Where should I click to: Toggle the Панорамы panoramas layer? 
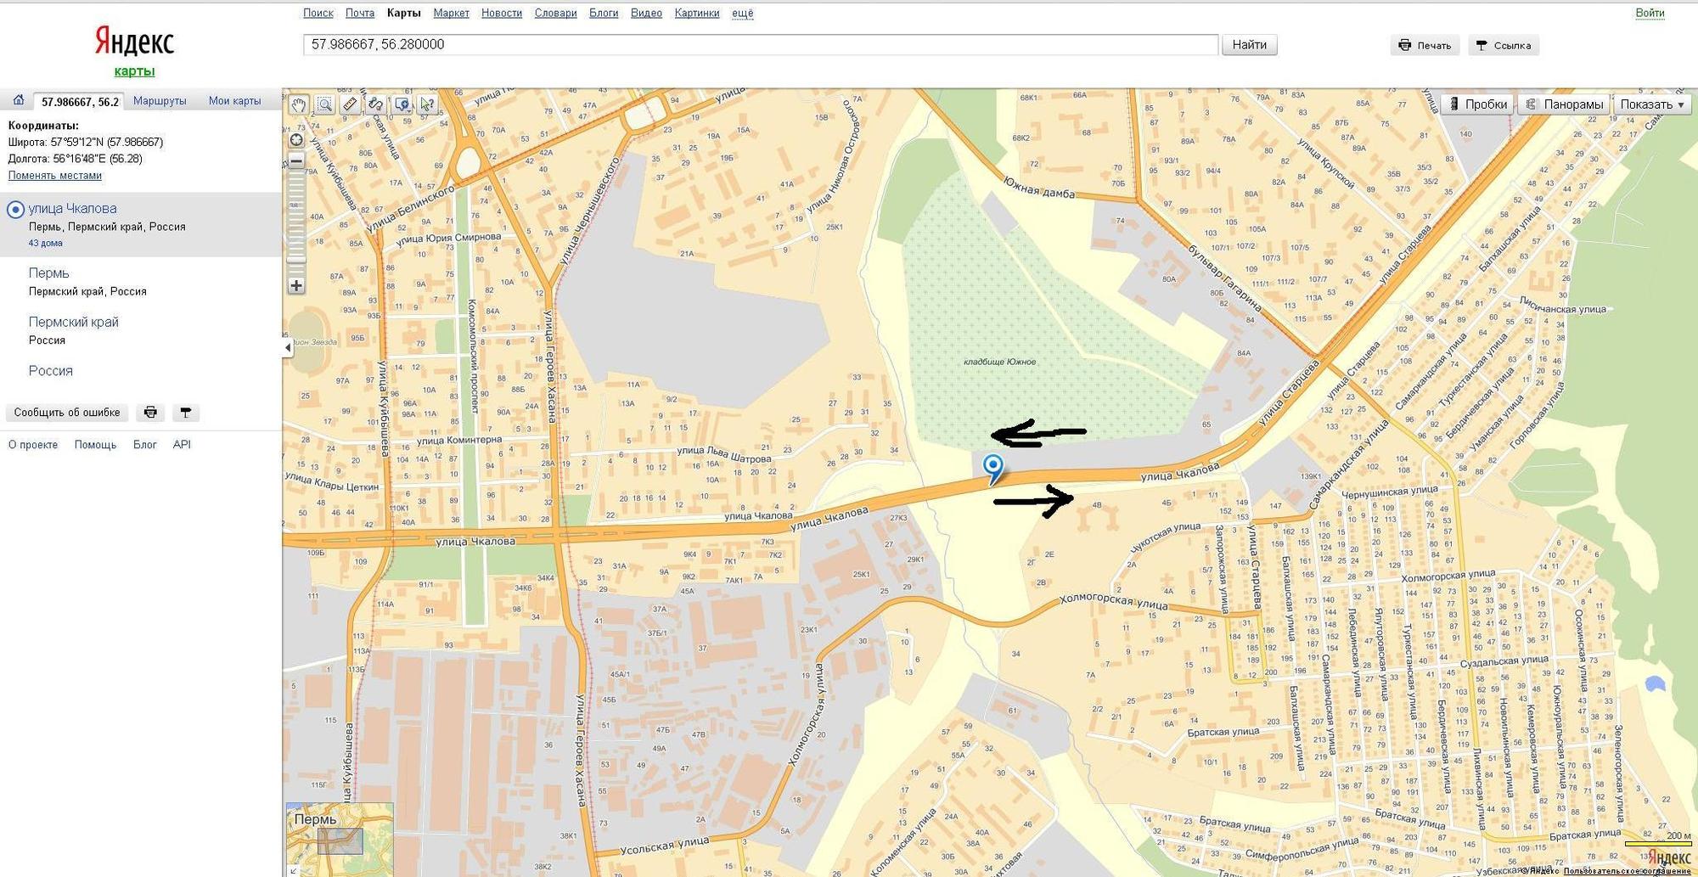click(x=1564, y=104)
